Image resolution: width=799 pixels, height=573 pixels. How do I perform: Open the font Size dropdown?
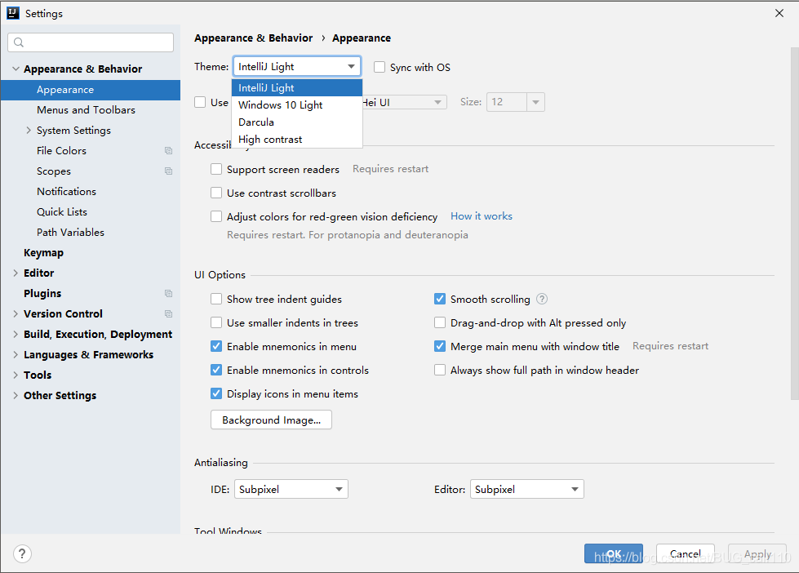coord(535,102)
